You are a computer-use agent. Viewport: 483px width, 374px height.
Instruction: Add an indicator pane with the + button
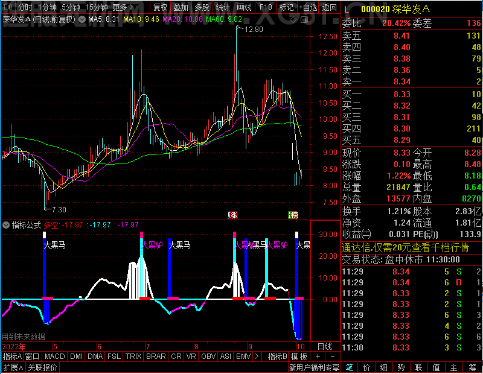(x=318, y=357)
